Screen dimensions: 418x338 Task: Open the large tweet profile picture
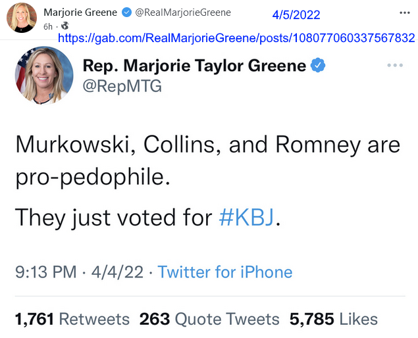tap(44, 76)
